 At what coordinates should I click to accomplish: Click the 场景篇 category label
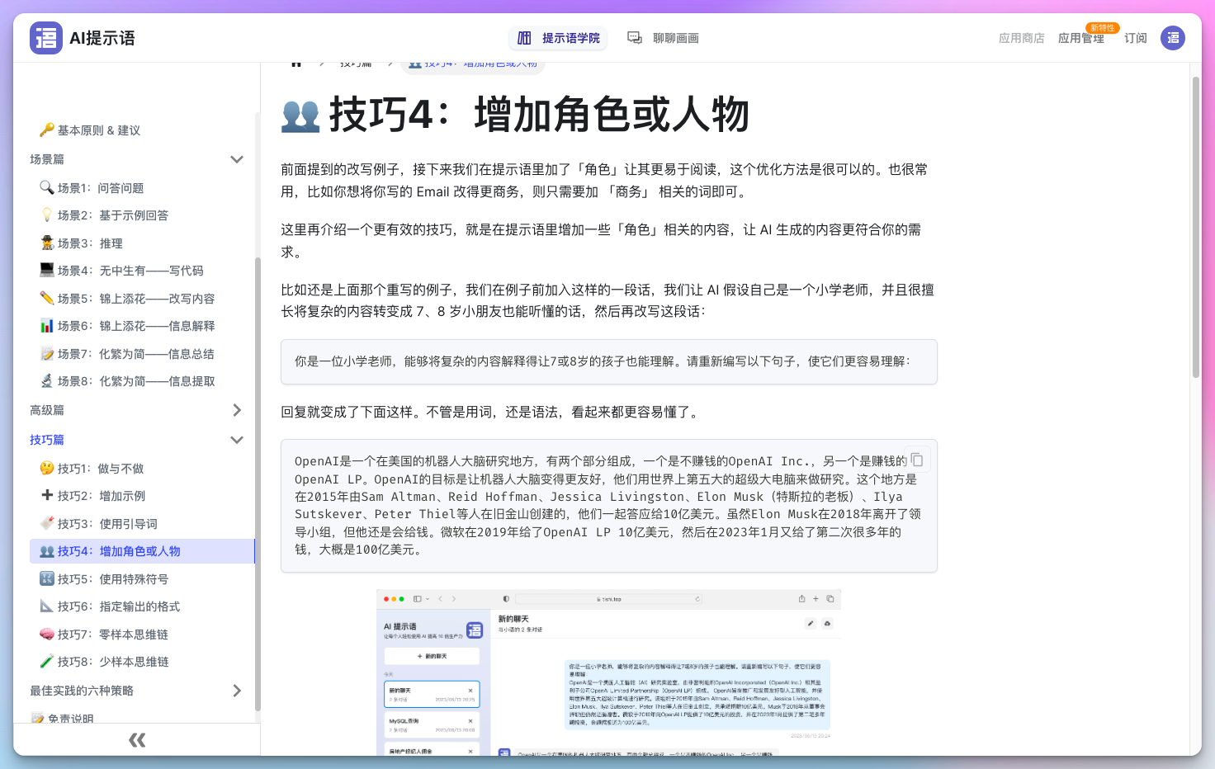pyautogui.click(x=47, y=159)
